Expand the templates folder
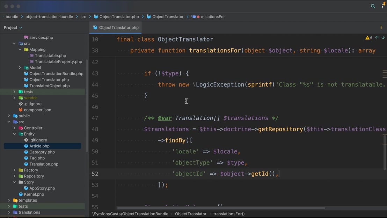The image size is (387, 218). click(9, 200)
